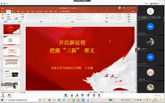
Task: Toggle Bold formatting in font group
Action: pyautogui.click(x=29, y=18)
